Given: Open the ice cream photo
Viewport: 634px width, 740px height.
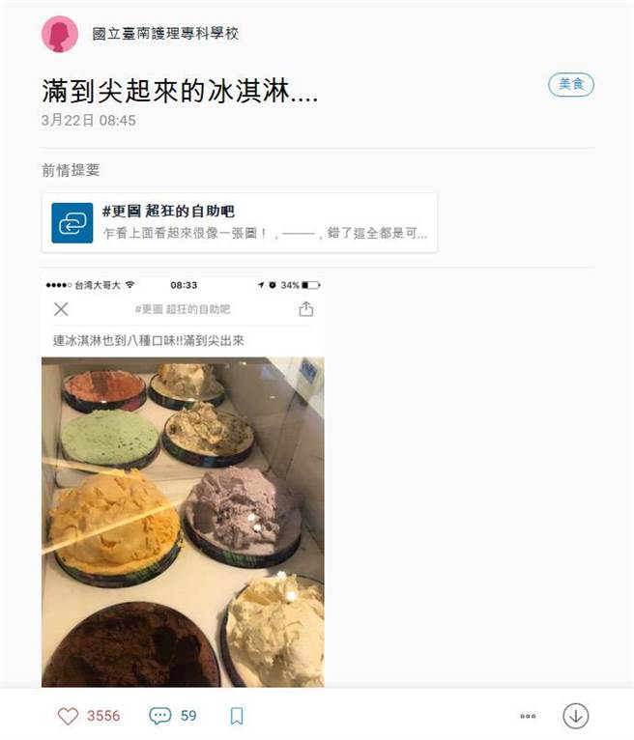Looking at the screenshot, I should click(183, 522).
